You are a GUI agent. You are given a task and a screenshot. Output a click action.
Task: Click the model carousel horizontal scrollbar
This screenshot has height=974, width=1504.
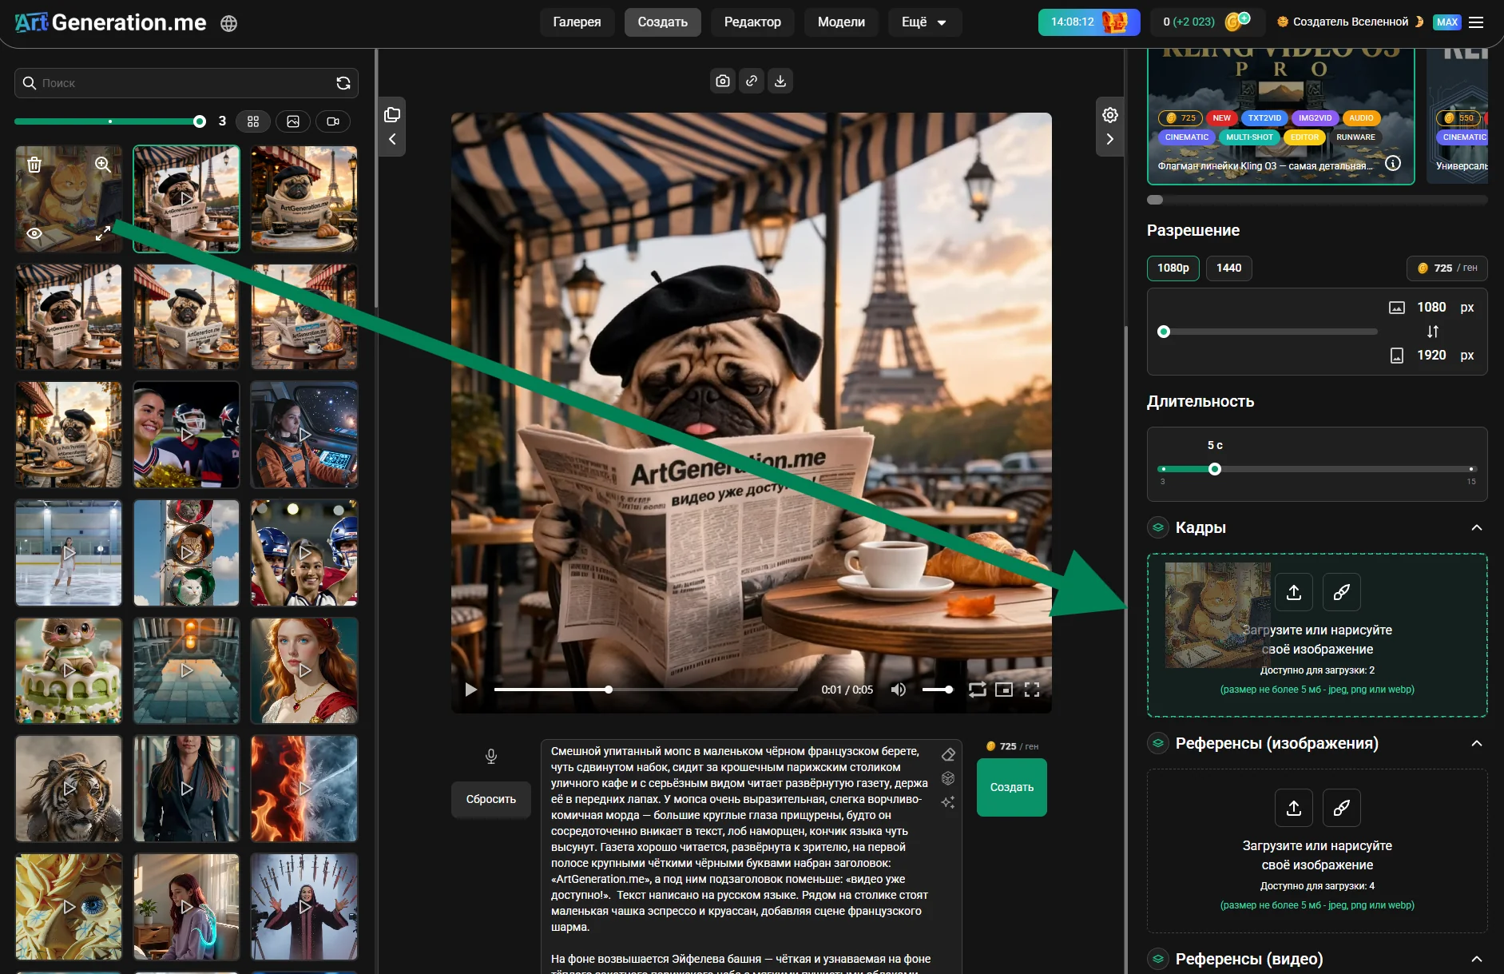[1317, 200]
